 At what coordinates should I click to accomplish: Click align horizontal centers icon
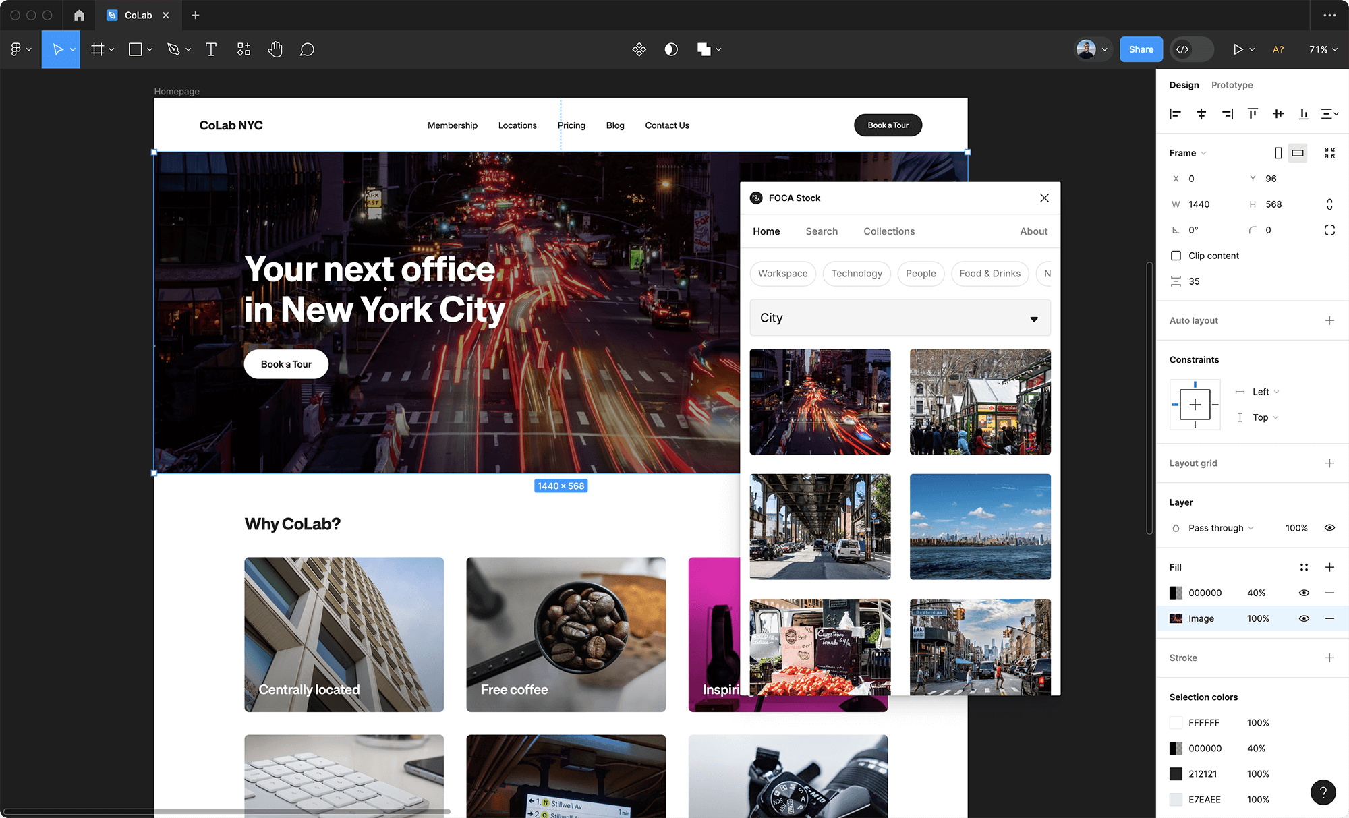tap(1201, 114)
